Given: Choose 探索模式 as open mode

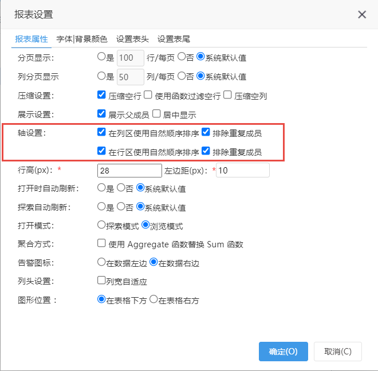Looking at the screenshot, I should [101, 225].
